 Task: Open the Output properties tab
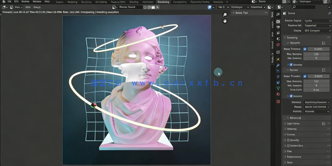coord(278,27)
